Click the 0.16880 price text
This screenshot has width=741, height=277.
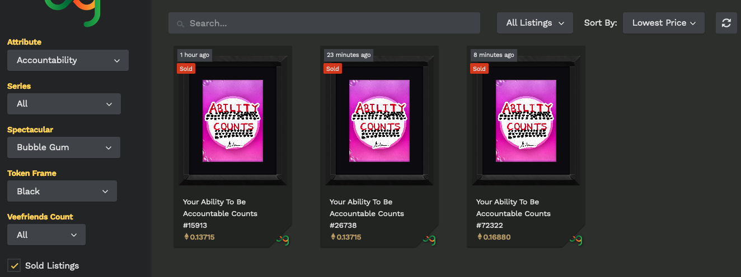click(x=497, y=237)
